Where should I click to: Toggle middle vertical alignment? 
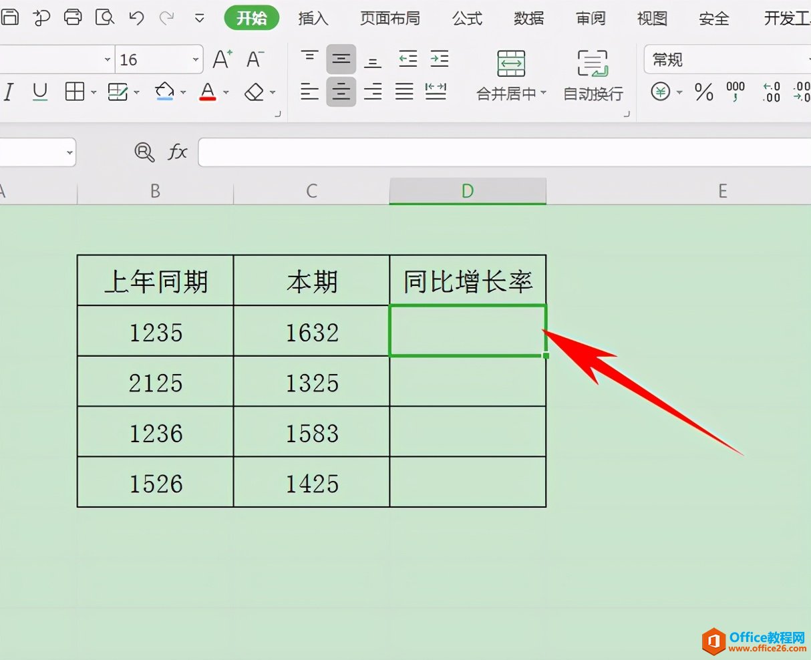[341, 59]
